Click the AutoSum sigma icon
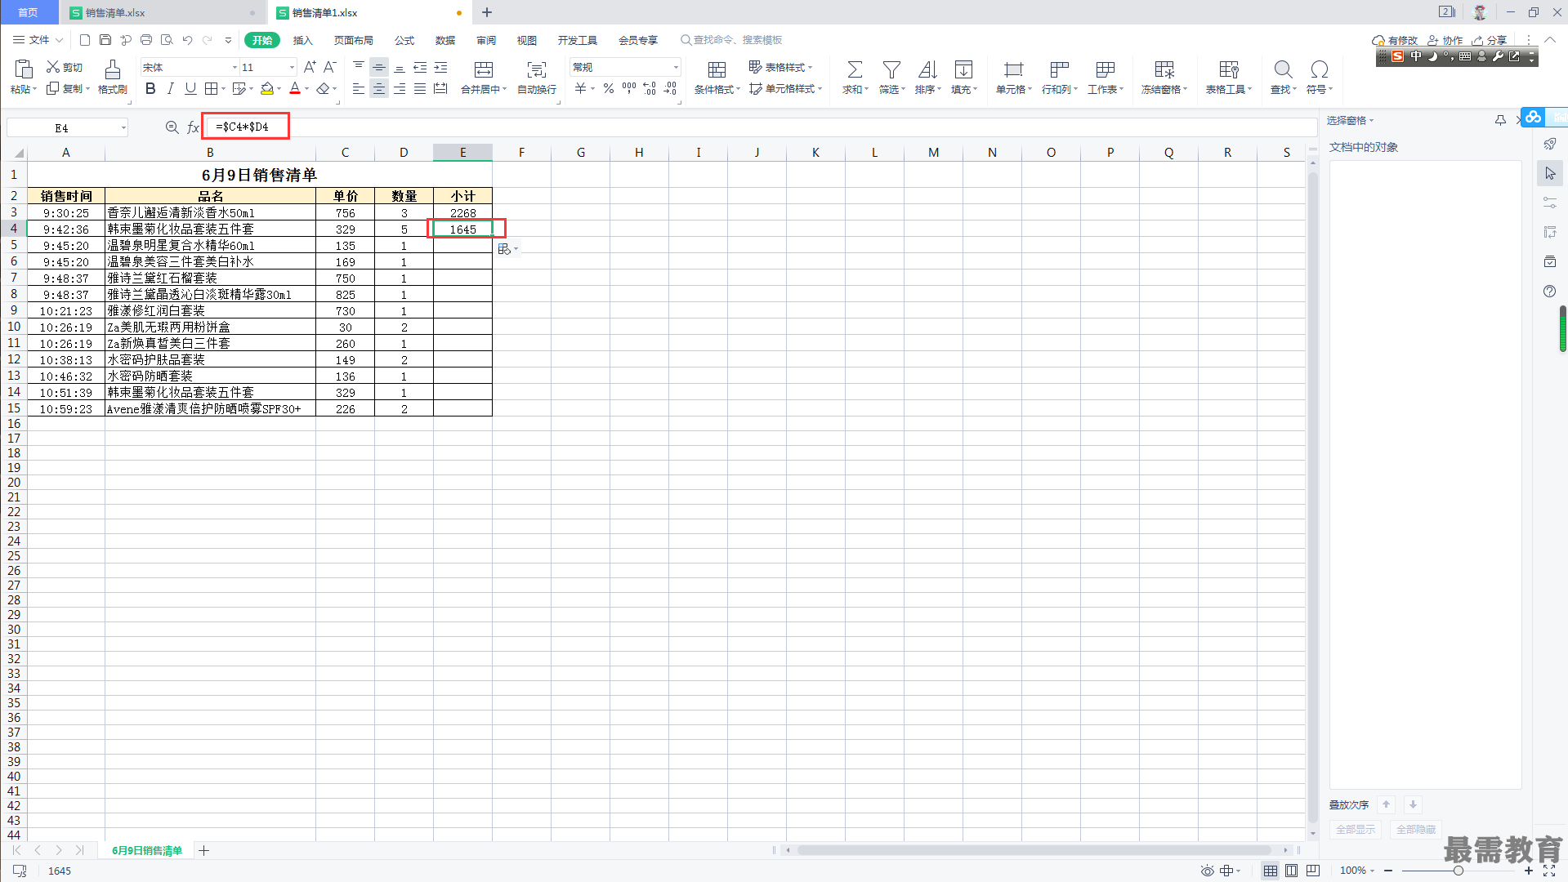 click(x=855, y=69)
